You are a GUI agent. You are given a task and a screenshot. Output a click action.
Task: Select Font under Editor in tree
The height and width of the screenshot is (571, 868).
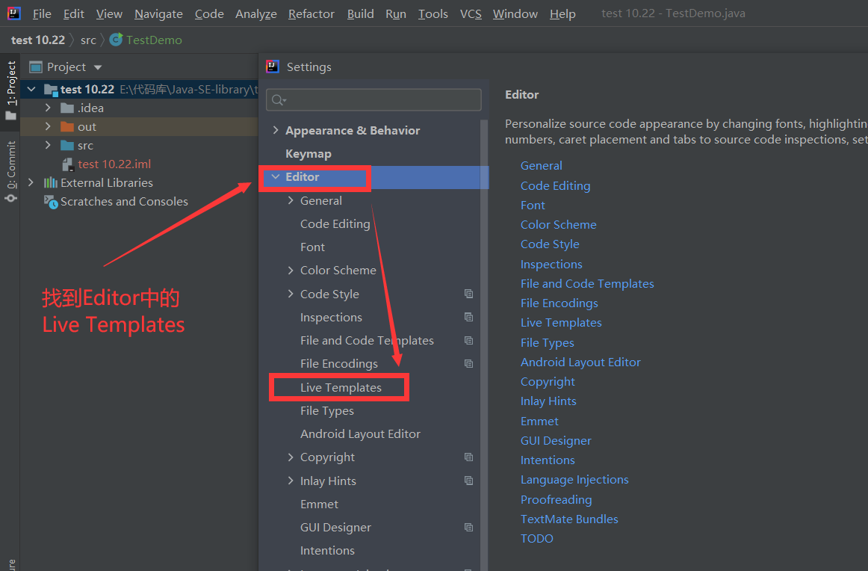pyautogui.click(x=312, y=247)
